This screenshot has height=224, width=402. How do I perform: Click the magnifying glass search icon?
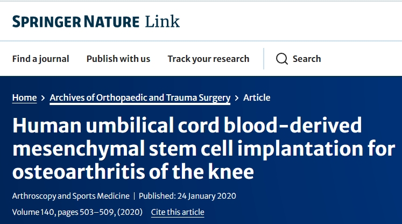(x=282, y=59)
